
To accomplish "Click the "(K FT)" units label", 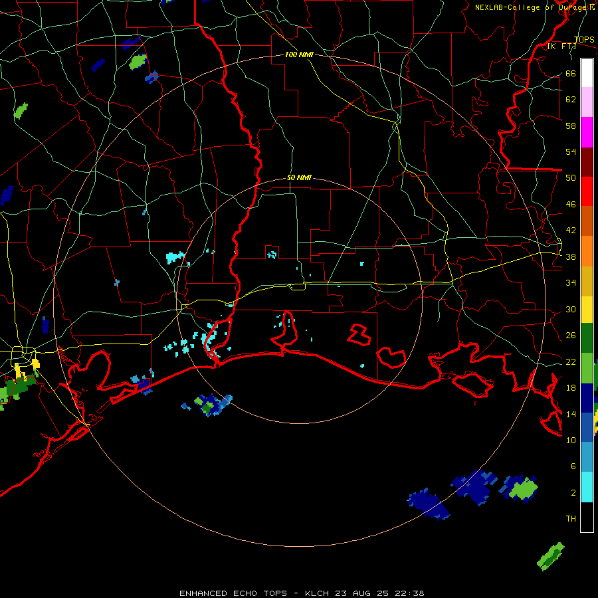I will click(x=561, y=47).
